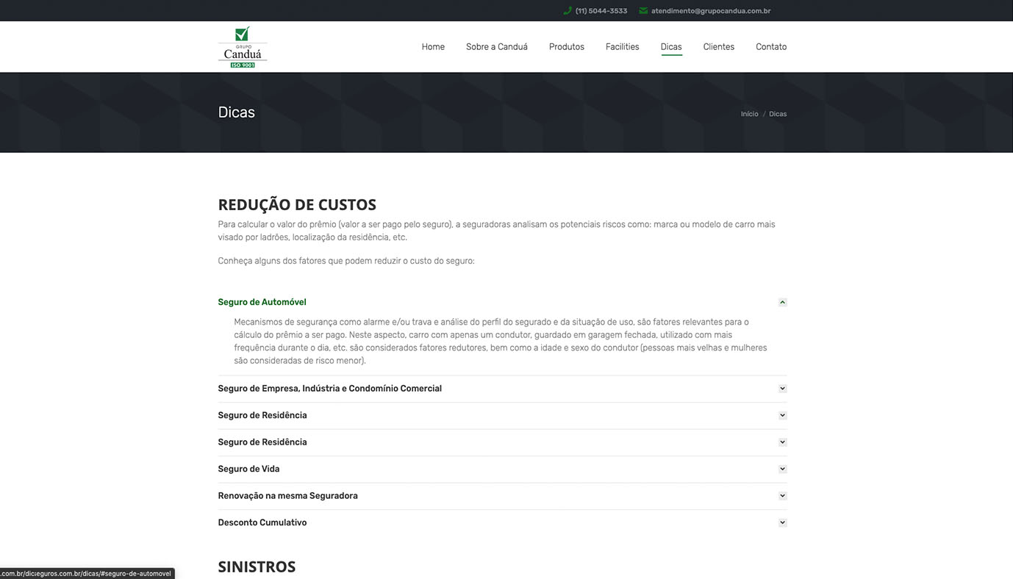
Task: Click the large Dicas page title
Action: 237,112
